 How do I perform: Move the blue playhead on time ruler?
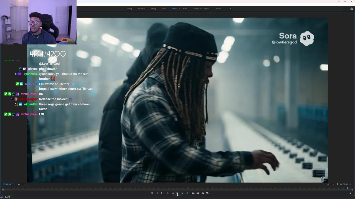coord(348,188)
